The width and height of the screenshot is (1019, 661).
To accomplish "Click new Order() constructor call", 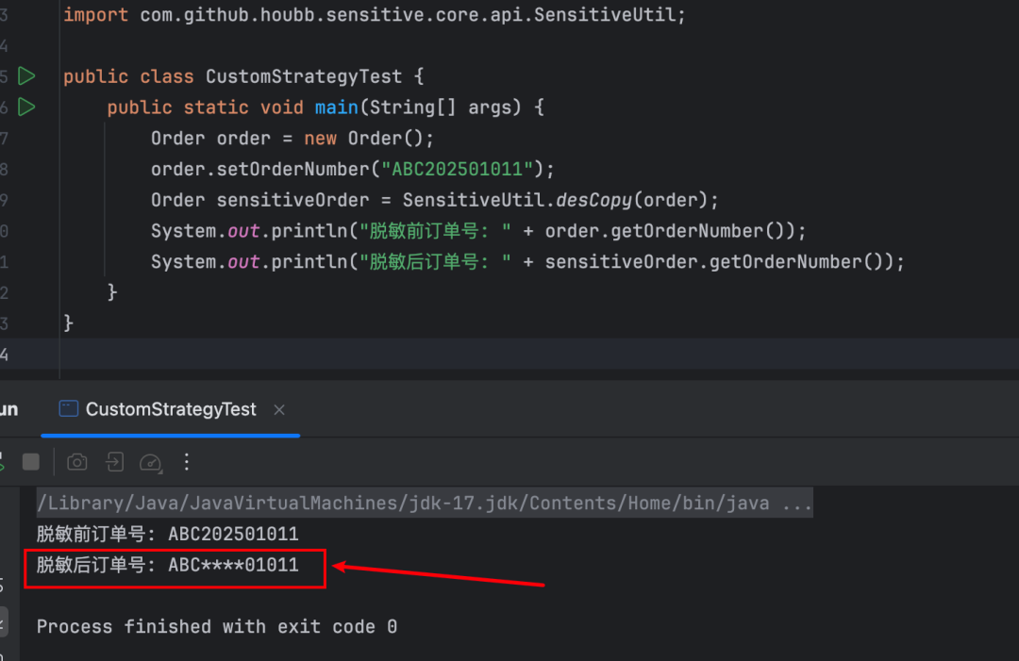I will (x=364, y=139).
